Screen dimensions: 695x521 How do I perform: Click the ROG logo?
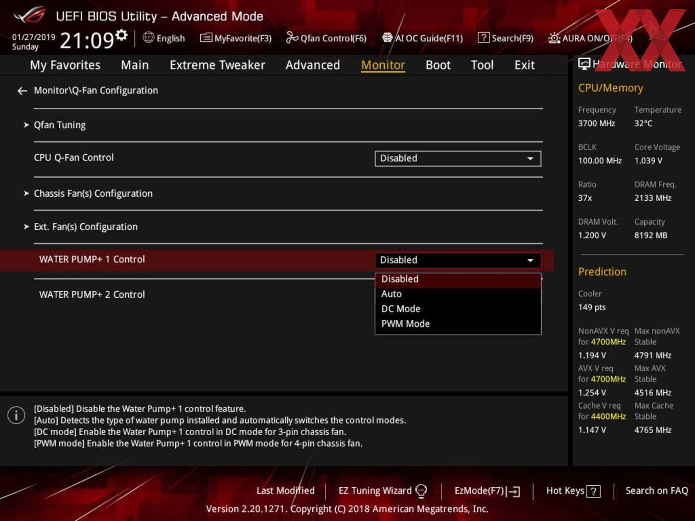click(x=30, y=16)
